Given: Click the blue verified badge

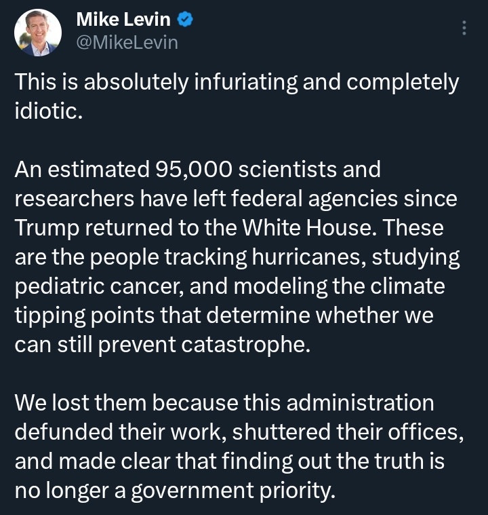Looking at the screenshot, I should click(x=186, y=21).
